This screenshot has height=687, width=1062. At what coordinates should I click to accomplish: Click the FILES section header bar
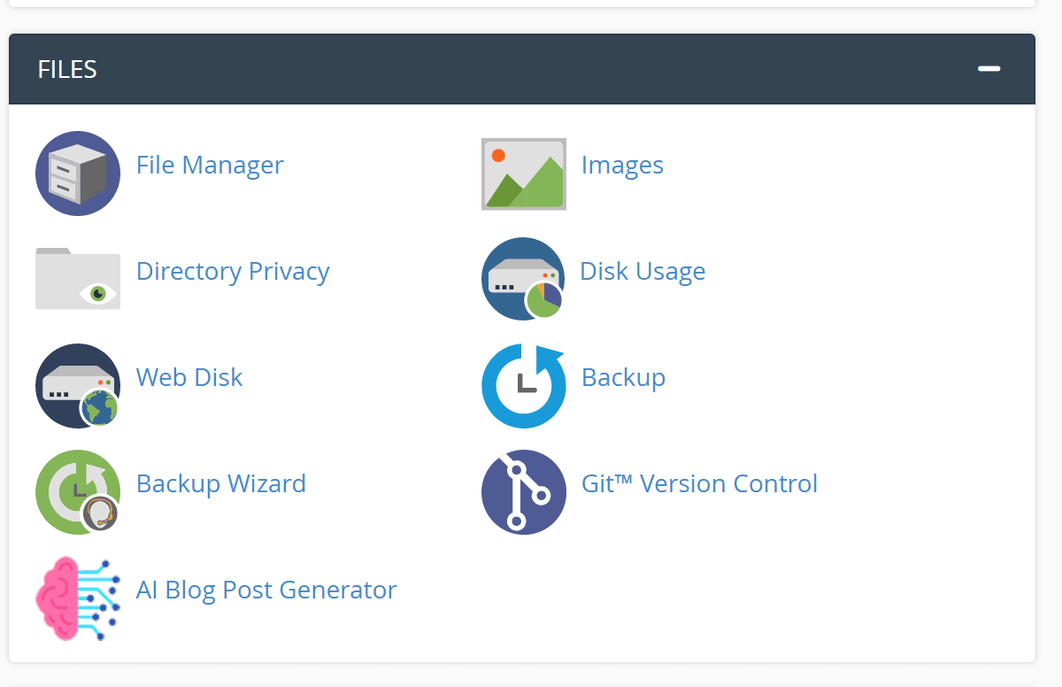click(x=531, y=68)
